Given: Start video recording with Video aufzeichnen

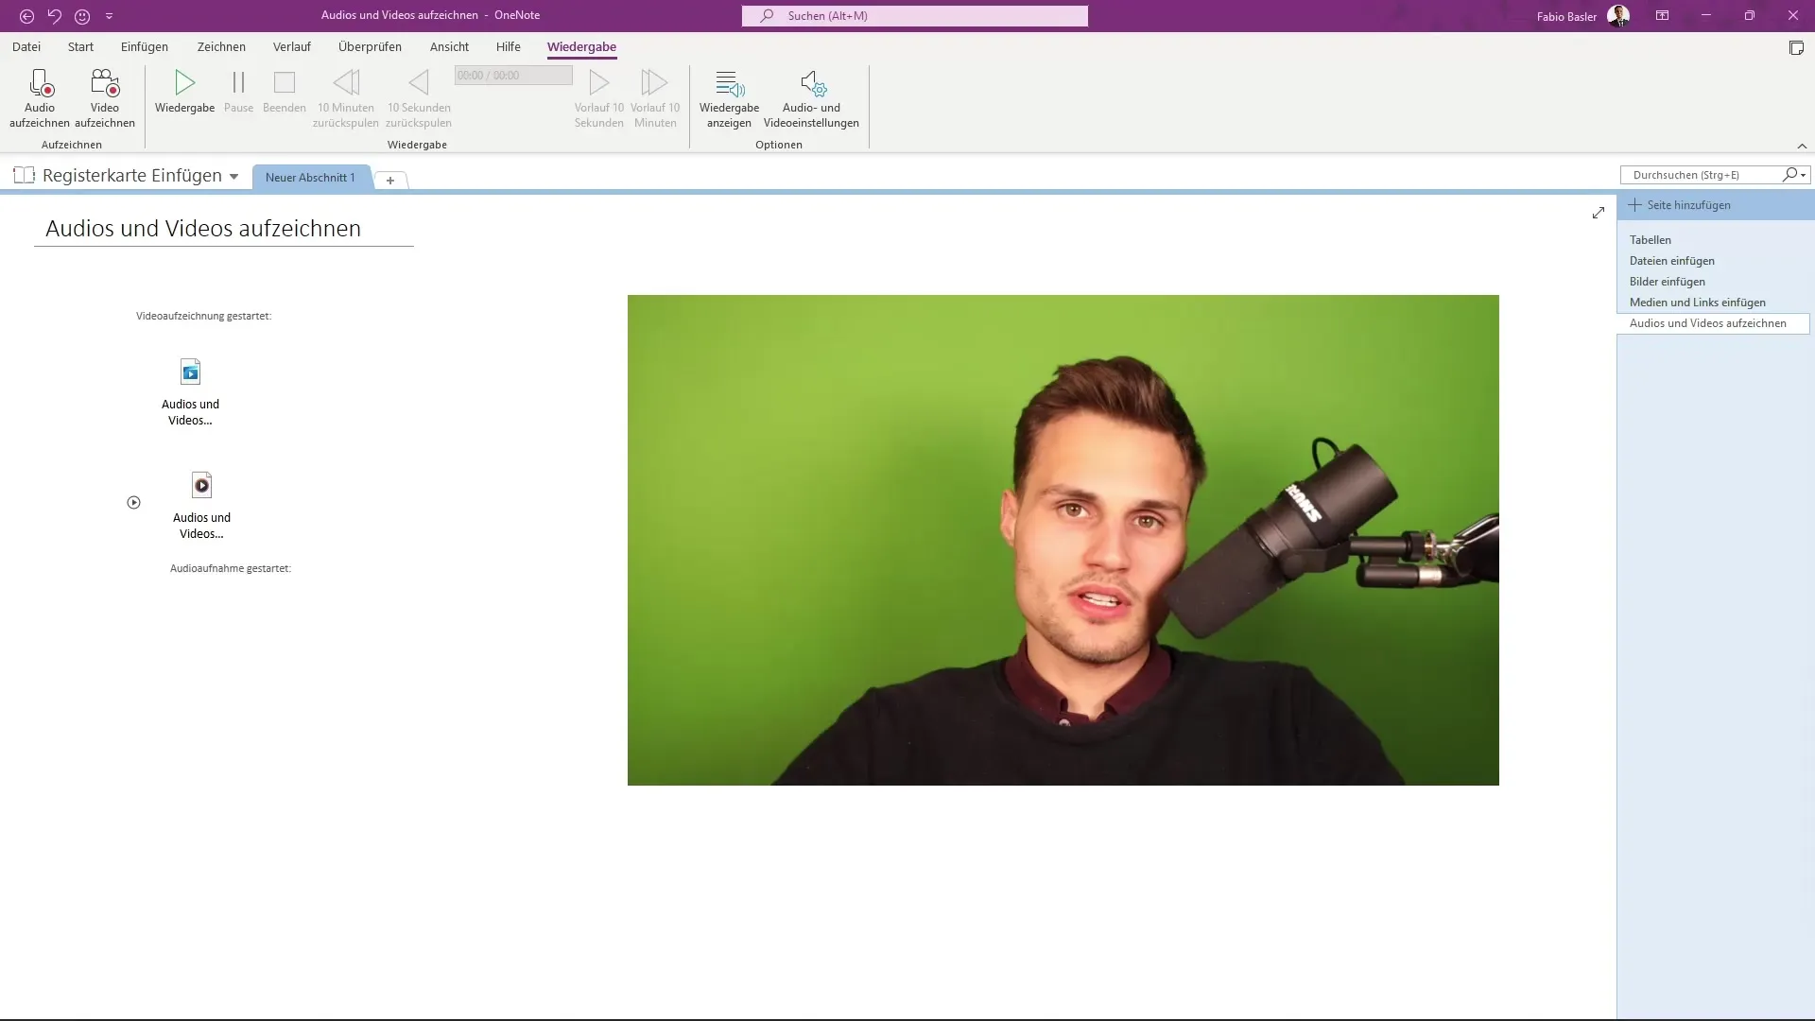Looking at the screenshot, I should pyautogui.click(x=105, y=98).
